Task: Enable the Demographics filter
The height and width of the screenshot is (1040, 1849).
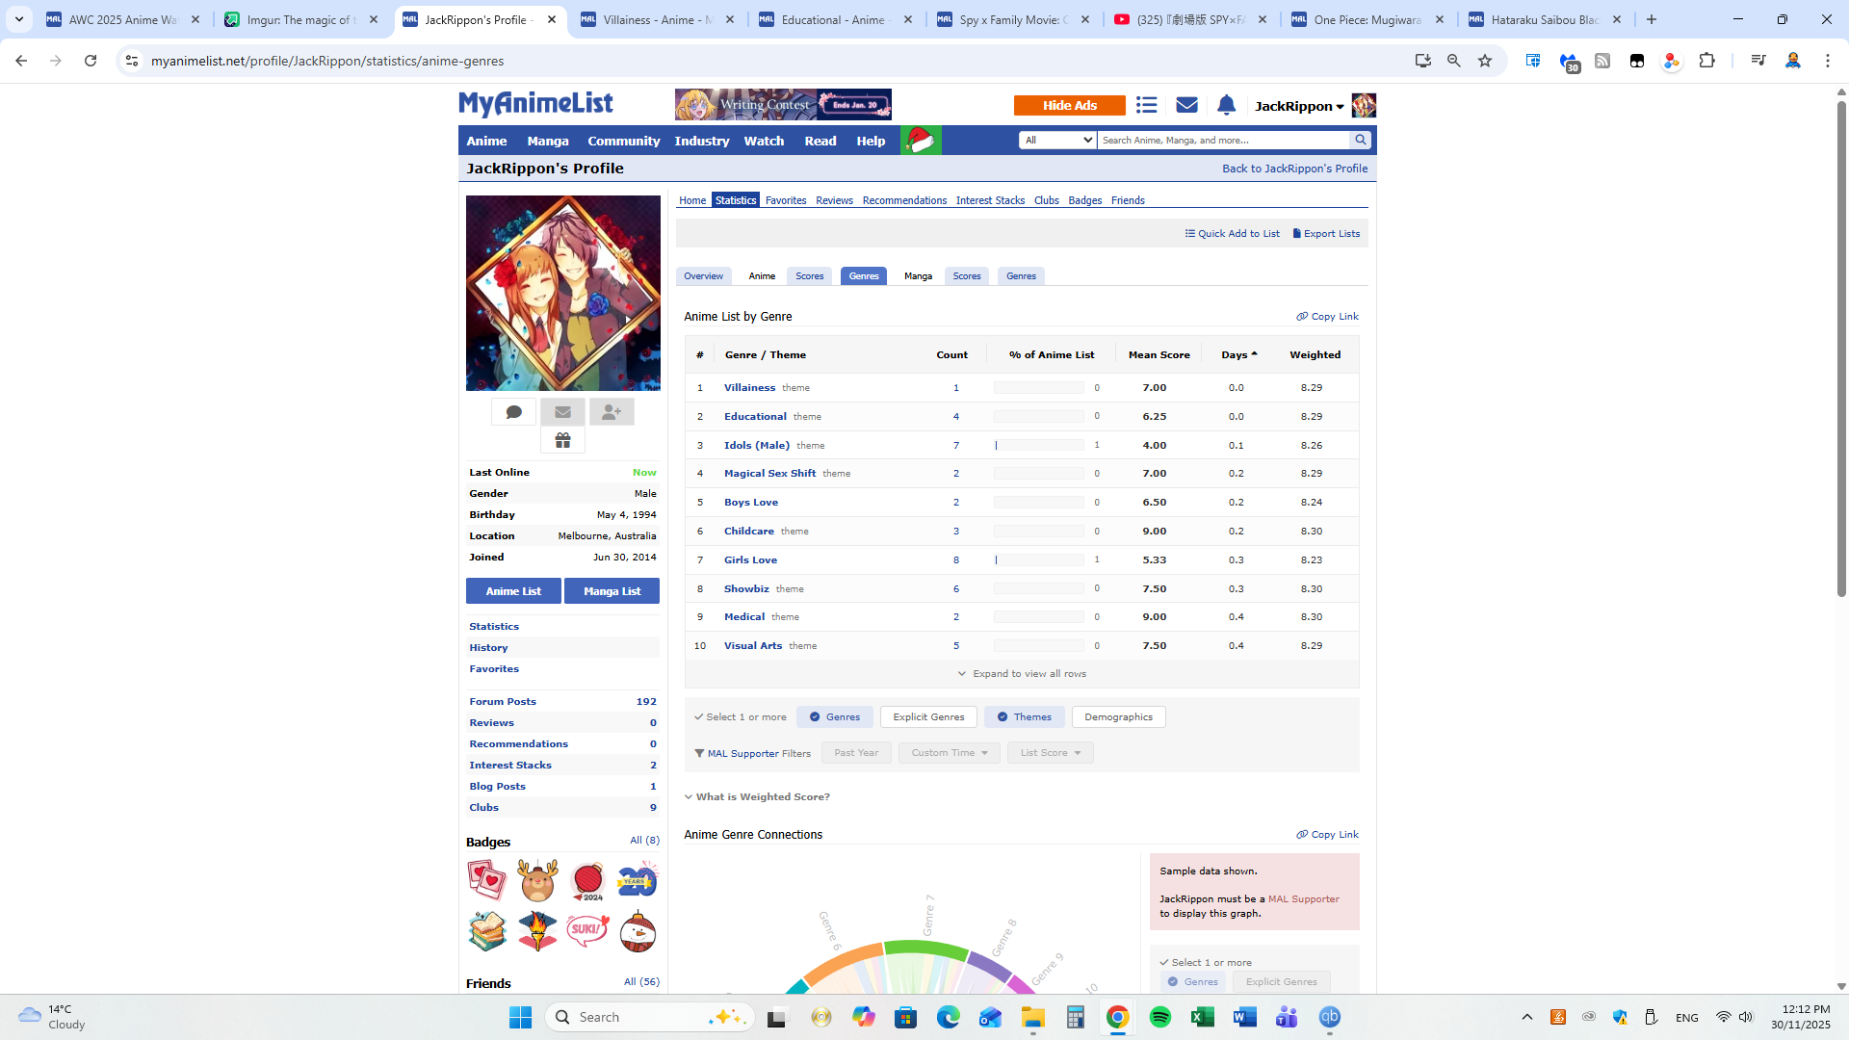Action: coord(1118,717)
